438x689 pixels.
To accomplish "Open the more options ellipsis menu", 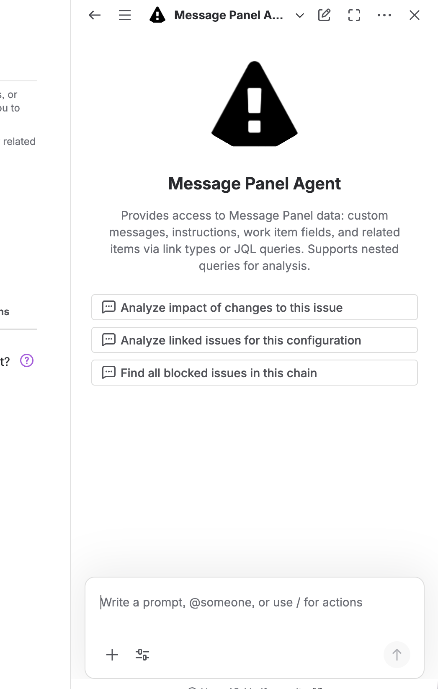I will click(384, 15).
